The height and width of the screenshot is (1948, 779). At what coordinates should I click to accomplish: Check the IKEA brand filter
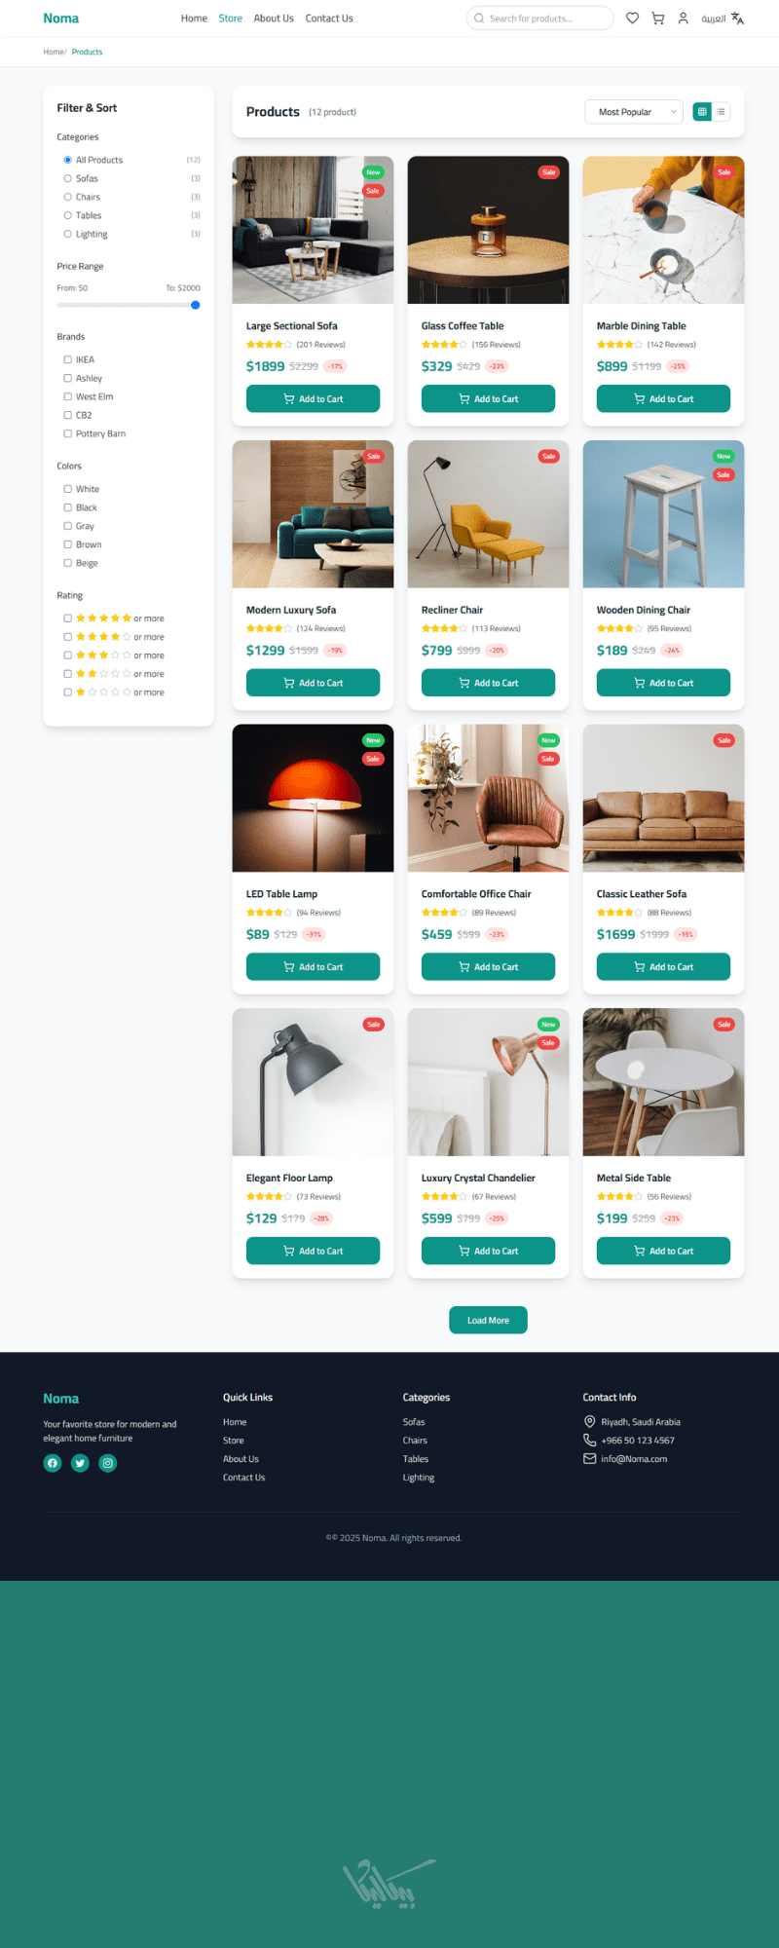tap(67, 359)
